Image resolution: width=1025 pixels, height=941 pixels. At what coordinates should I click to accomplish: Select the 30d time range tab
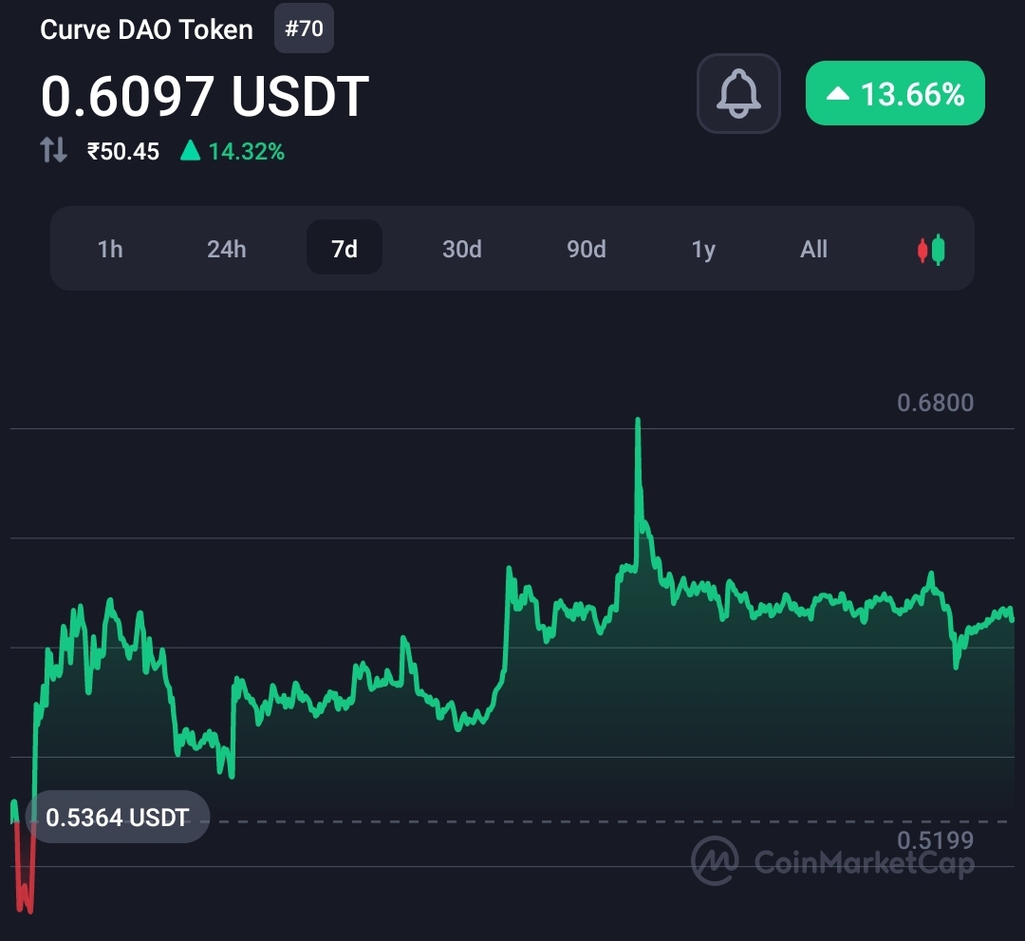click(x=461, y=249)
